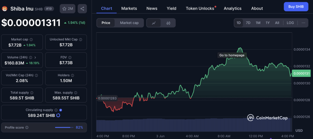313x139 pixels.
Task: Select All time range
Action: tap(277, 23)
